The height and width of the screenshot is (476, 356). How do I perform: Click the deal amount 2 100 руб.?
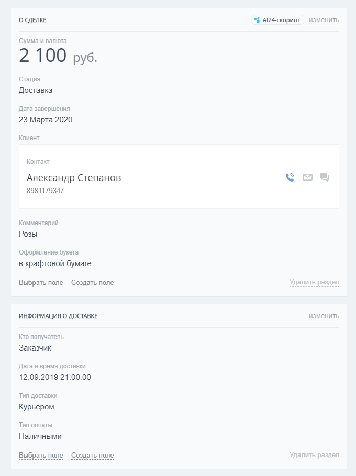click(x=58, y=56)
